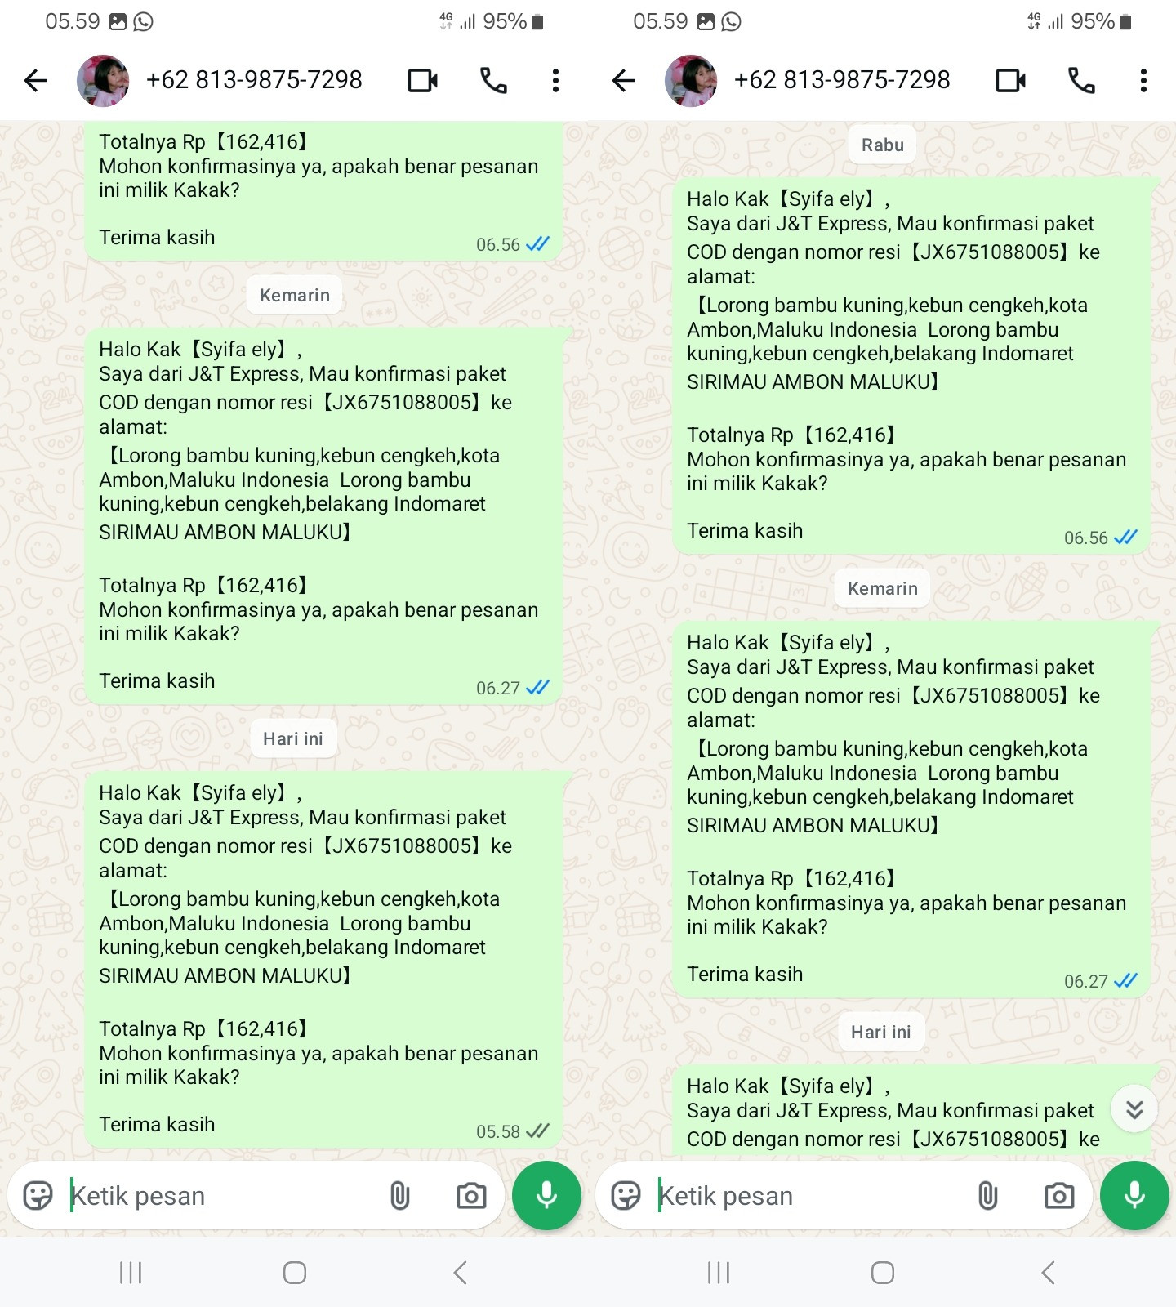The width and height of the screenshot is (1176, 1307).
Task: Select the message sent at 05.58
Action: (x=323, y=959)
